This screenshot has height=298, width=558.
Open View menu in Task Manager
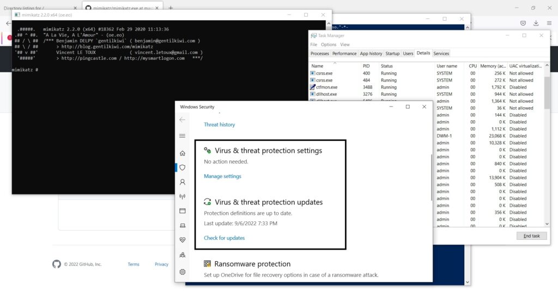pyautogui.click(x=345, y=45)
